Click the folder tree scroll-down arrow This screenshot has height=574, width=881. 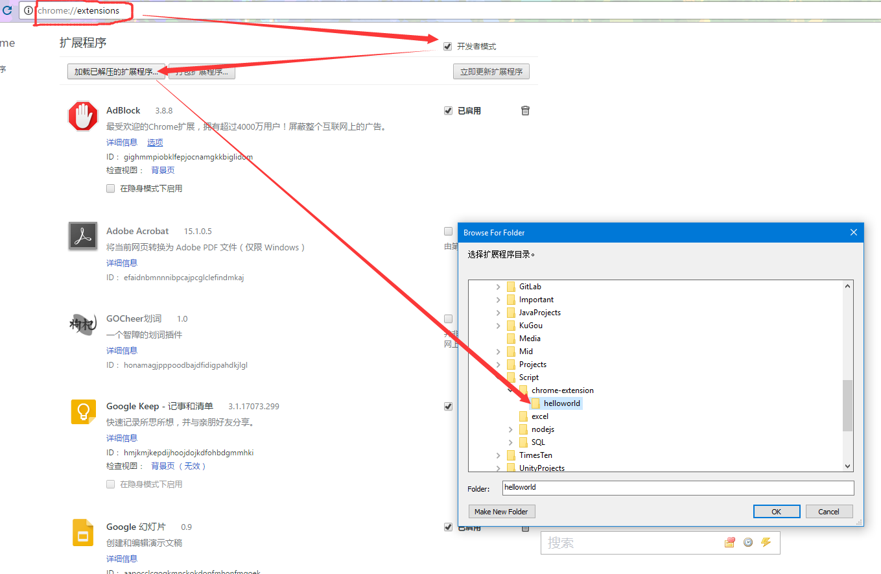[x=847, y=466]
